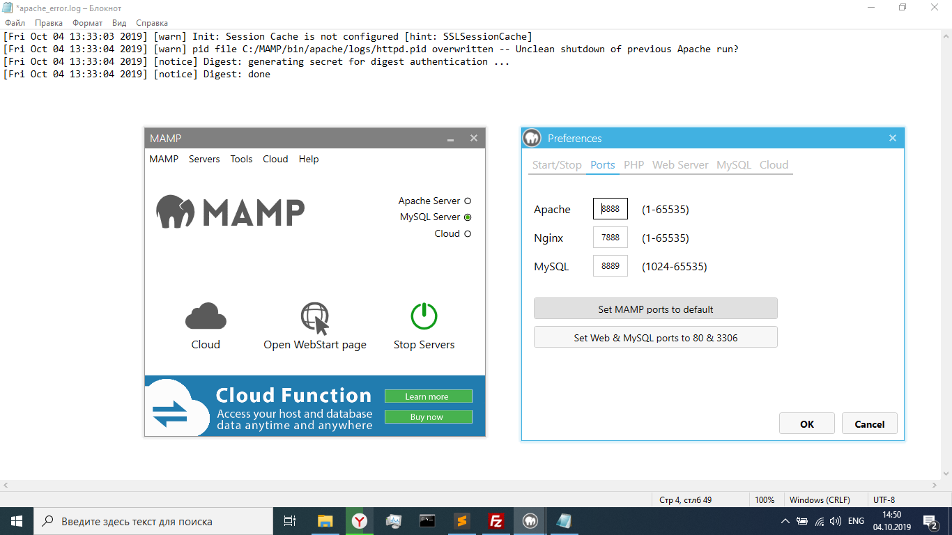Click the volume tray icon

click(x=836, y=521)
